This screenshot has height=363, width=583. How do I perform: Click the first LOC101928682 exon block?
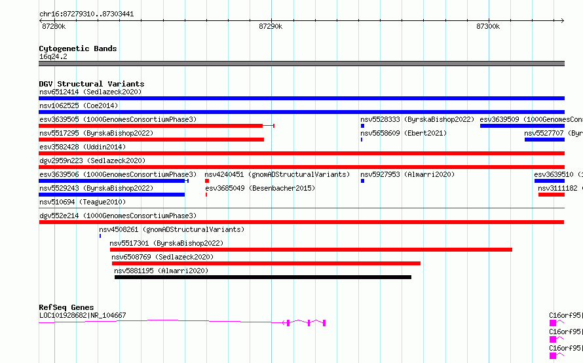pyautogui.click(x=288, y=323)
